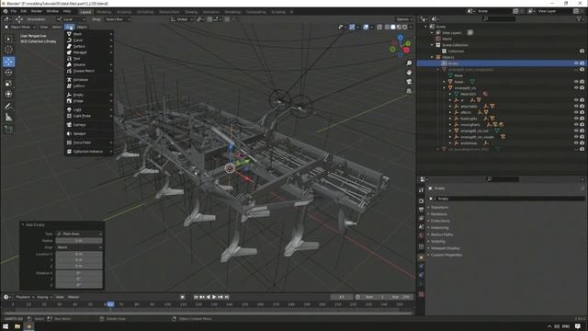The image size is (588, 331).
Task: Open the Type dropdown showing Plain Axes
Action: click(x=79, y=234)
